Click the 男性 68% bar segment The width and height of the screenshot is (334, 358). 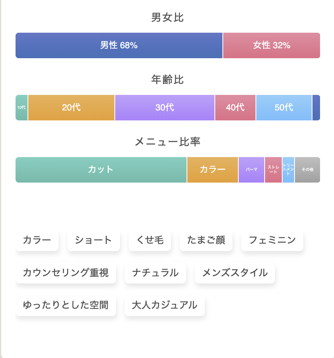click(119, 45)
